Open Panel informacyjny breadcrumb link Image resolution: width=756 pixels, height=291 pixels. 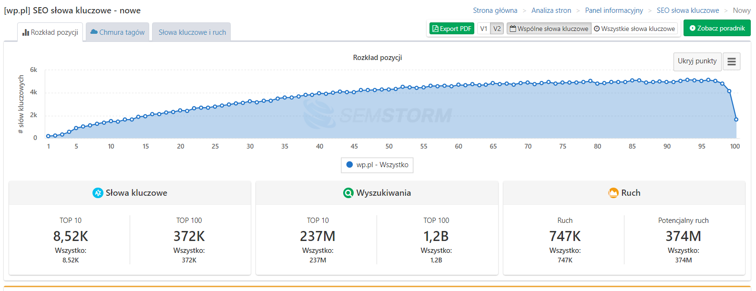(x=614, y=10)
